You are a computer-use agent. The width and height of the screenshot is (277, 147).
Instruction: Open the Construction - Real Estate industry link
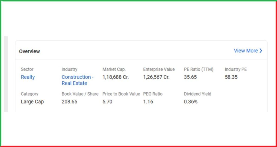tap(77, 80)
